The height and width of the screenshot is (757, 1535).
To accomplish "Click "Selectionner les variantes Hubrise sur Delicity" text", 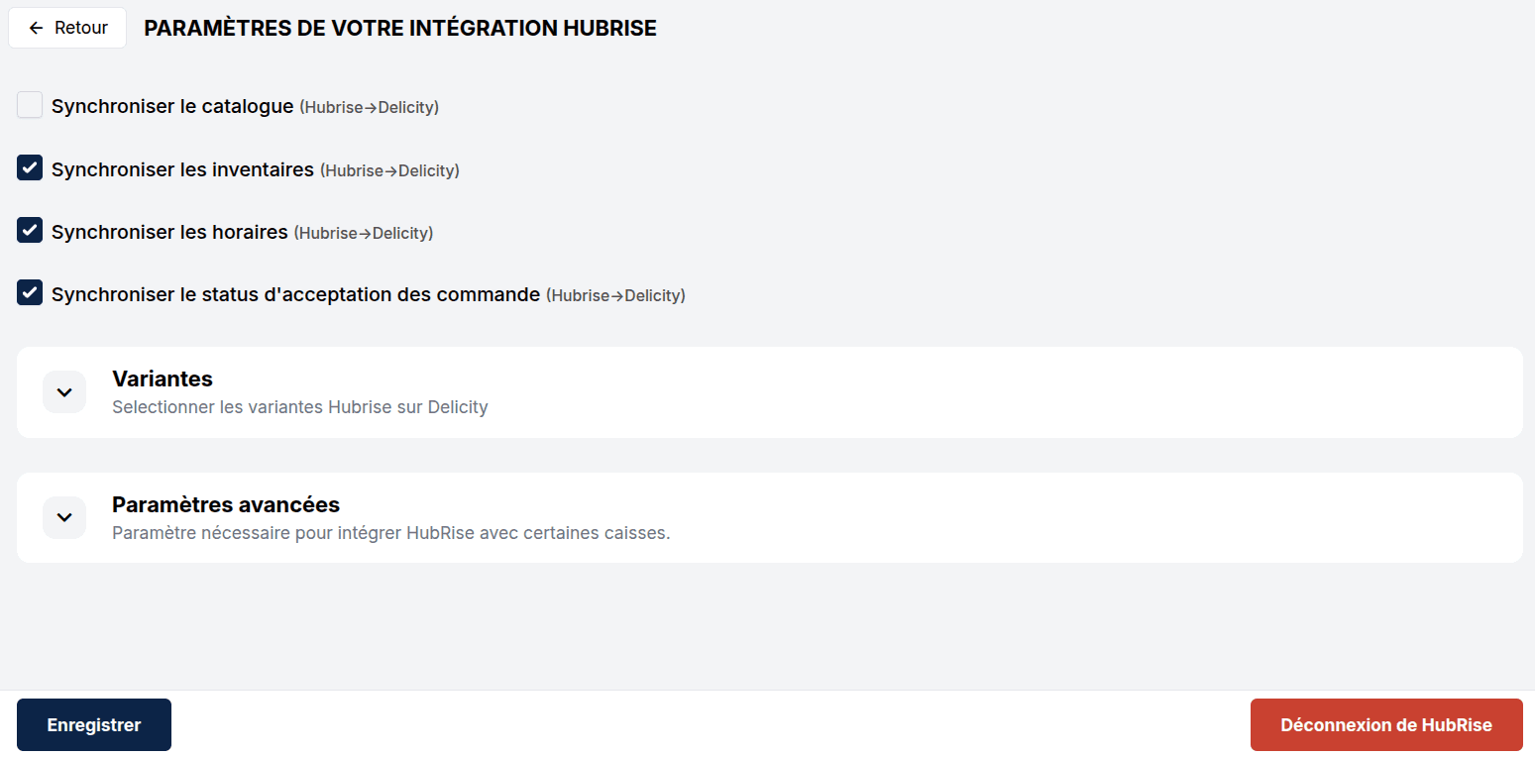I will tap(299, 407).
